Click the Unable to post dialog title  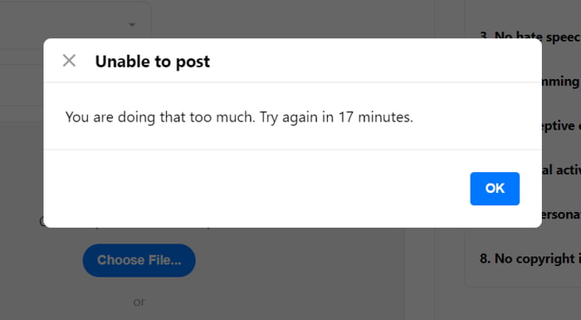152,62
